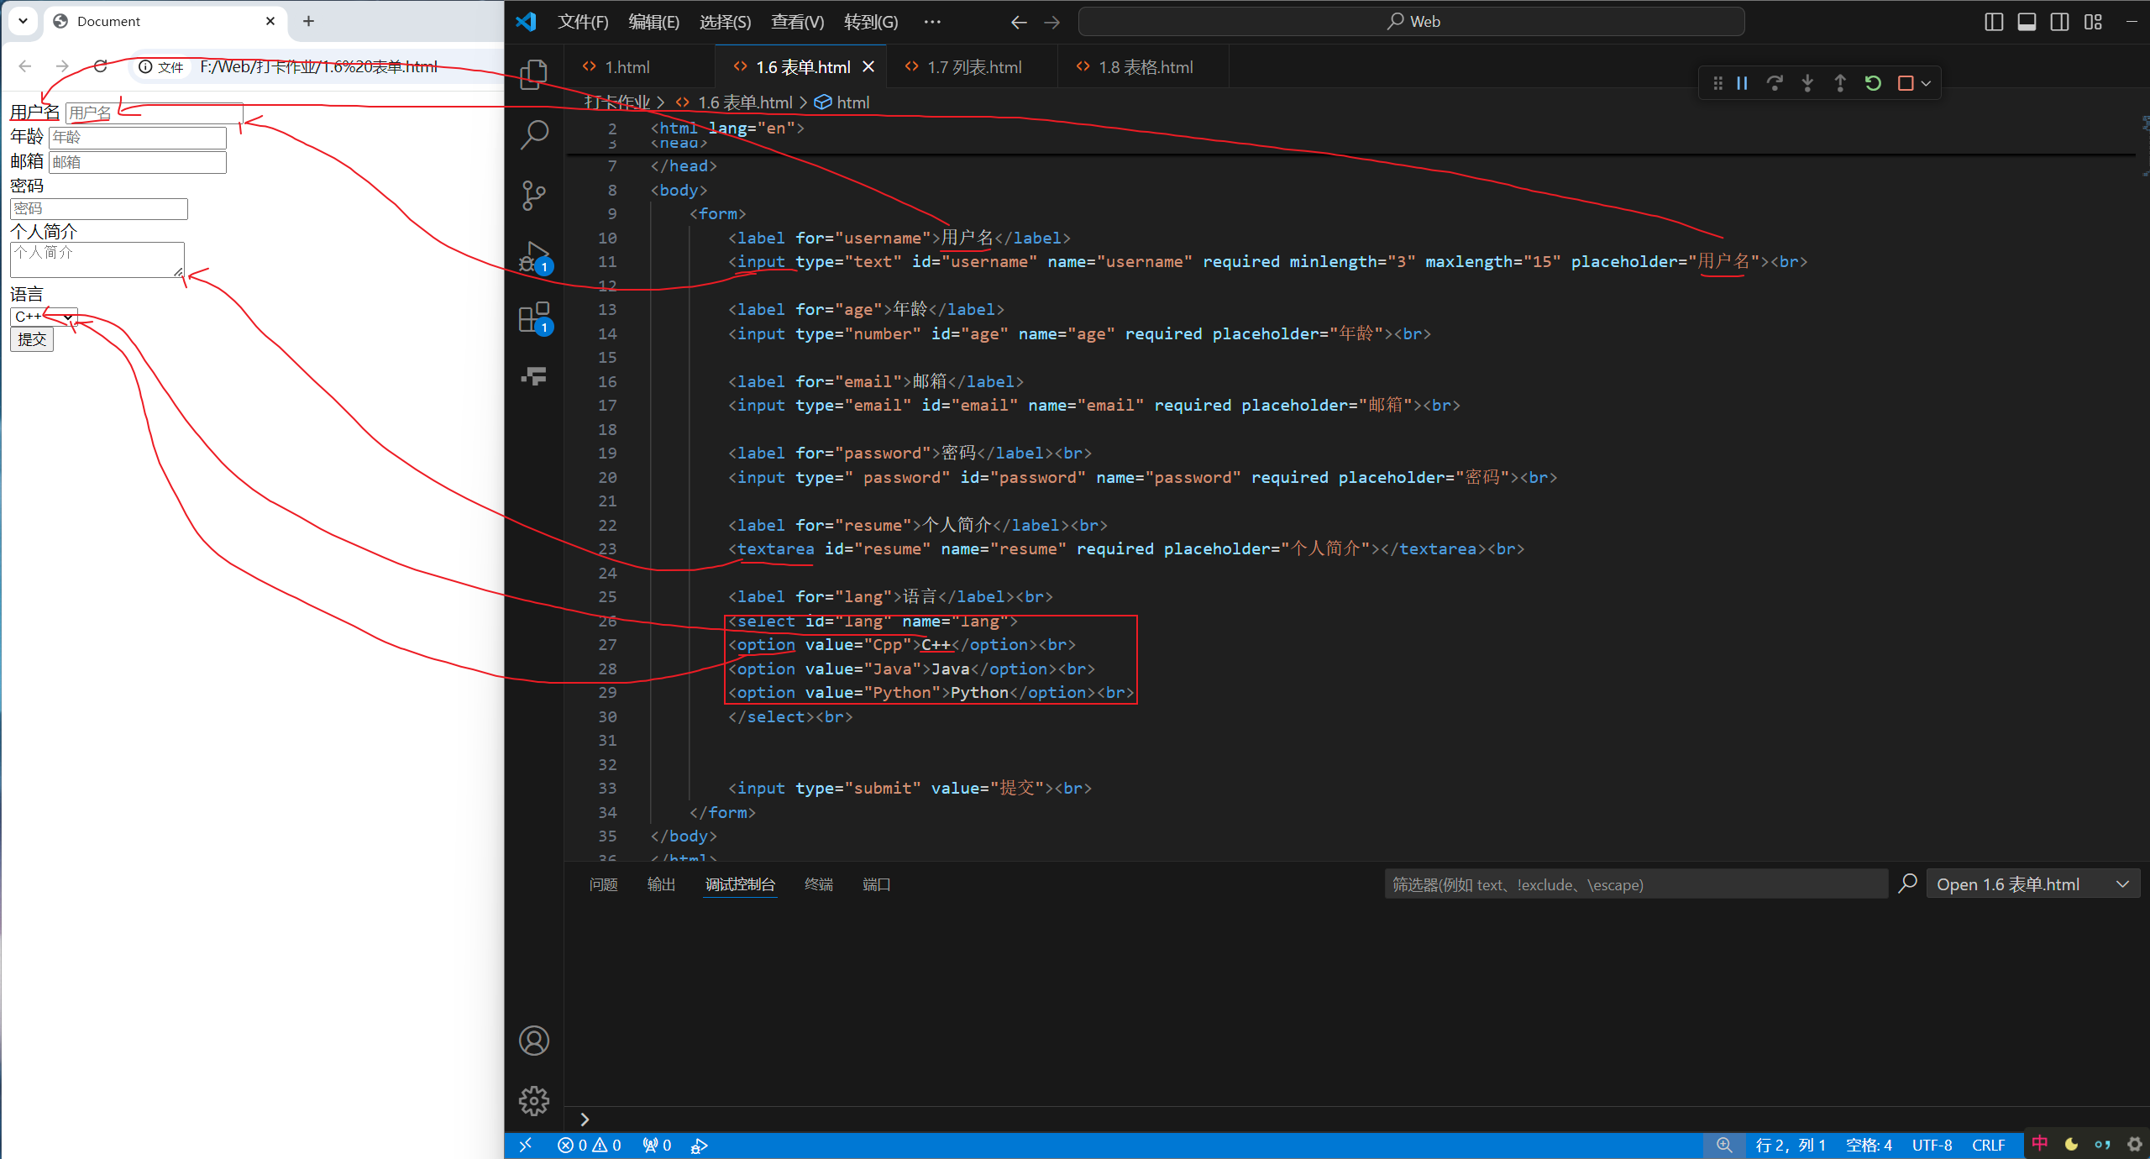The image size is (2150, 1159).
Task: Open the Extensions view
Action: pos(534,317)
